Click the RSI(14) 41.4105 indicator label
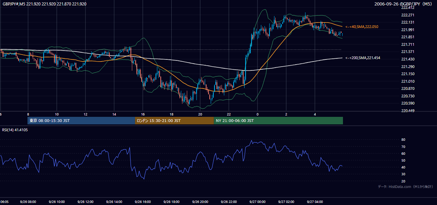The image size is (437, 205). pos(15,130)
